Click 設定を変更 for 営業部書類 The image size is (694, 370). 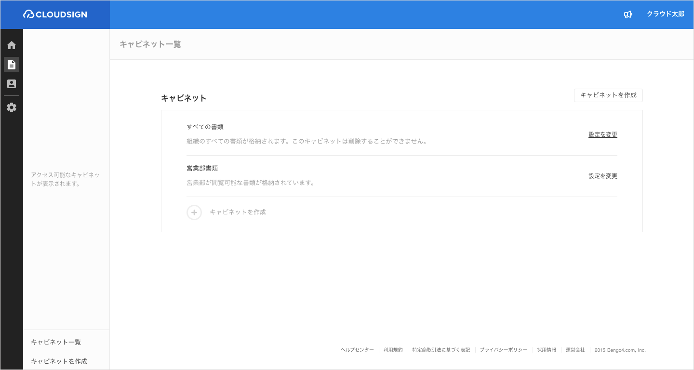pyautogui.click(x=602, y=176)
